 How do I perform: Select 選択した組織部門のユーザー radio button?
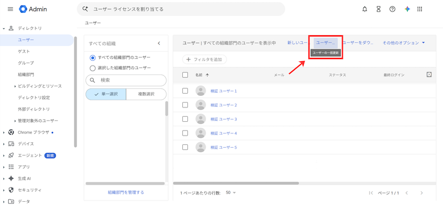pos(93,68)
